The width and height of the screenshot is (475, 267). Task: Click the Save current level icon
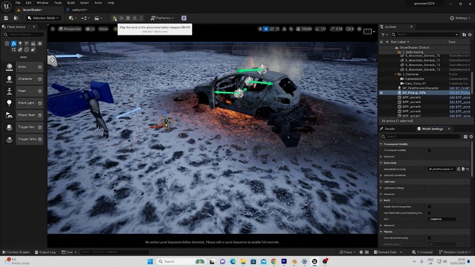coord(6,18)
